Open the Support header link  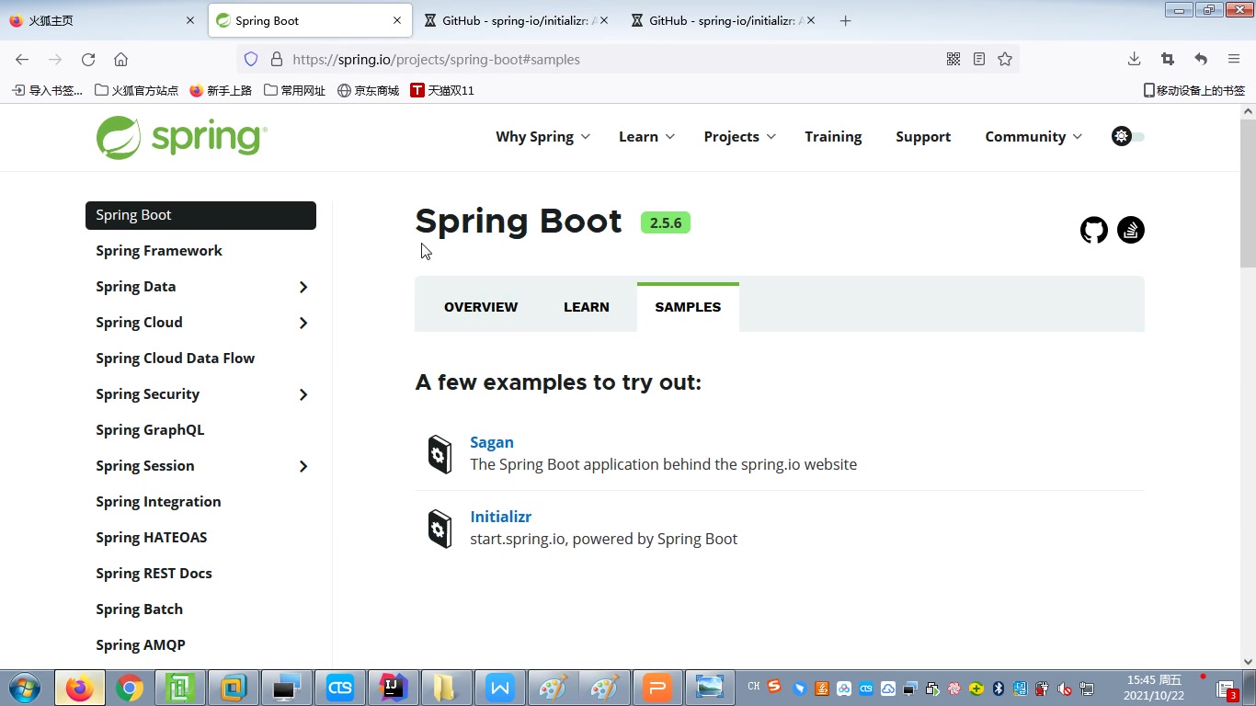(923, 137)
